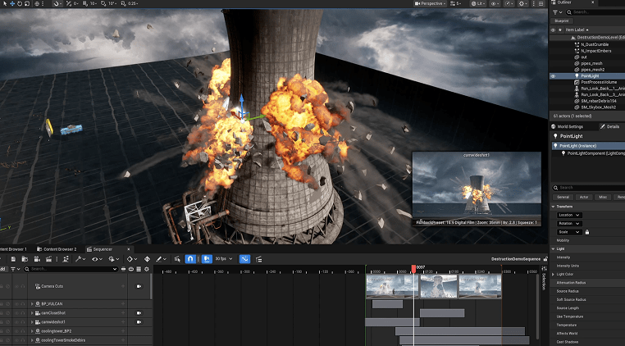Select the camwideshot1 preview thumbnail
Viewport: 625px width, 346px height.
(476, 189)
